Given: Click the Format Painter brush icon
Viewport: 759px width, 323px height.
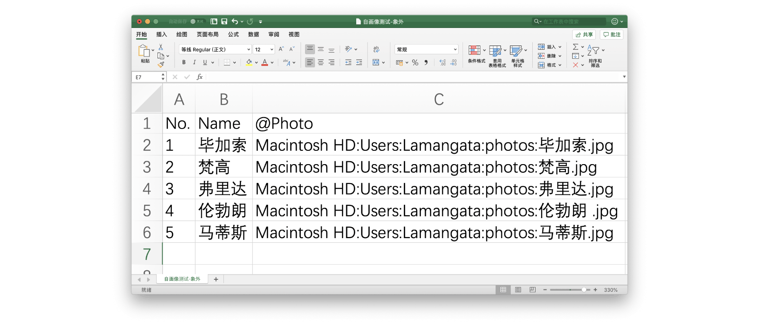Looking at the screenshot, I should pos(161,65).
